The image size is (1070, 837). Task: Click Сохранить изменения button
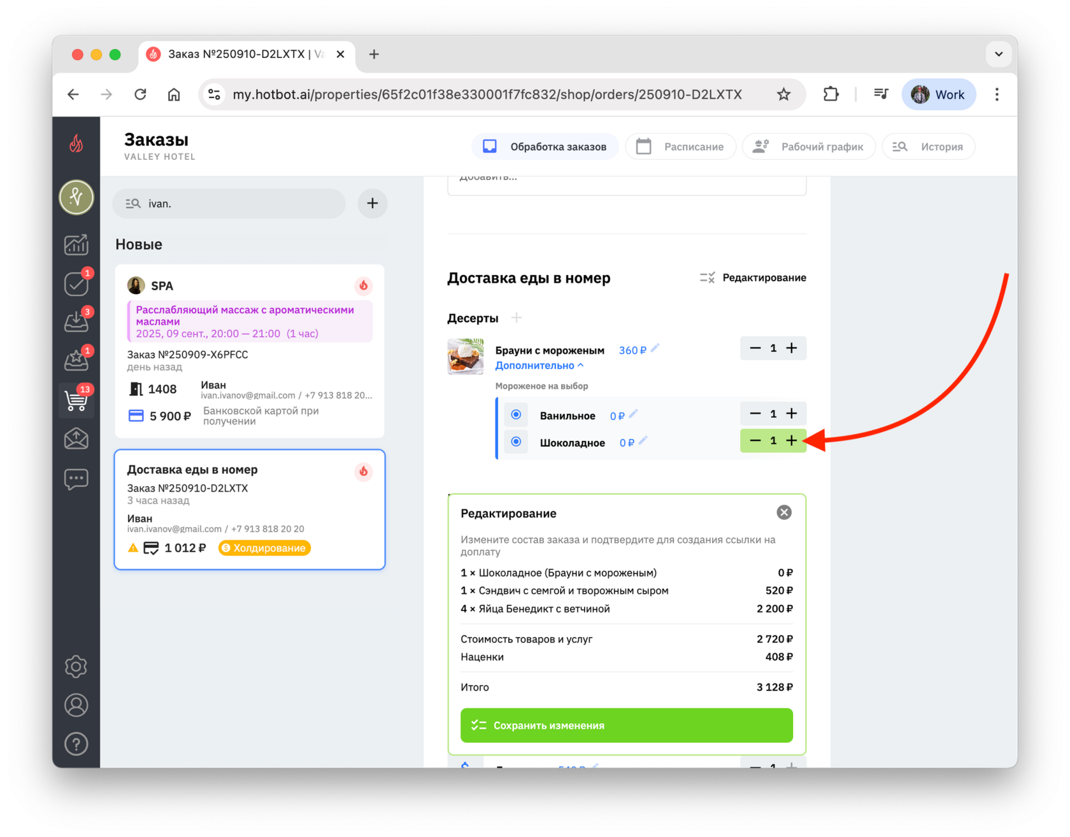(x=627, y=725)
